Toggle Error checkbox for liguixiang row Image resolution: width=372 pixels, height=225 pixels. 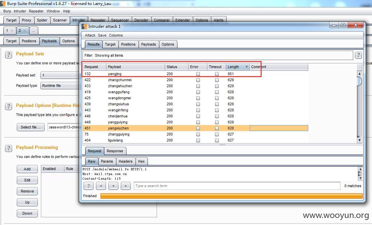tap(198, 140)
